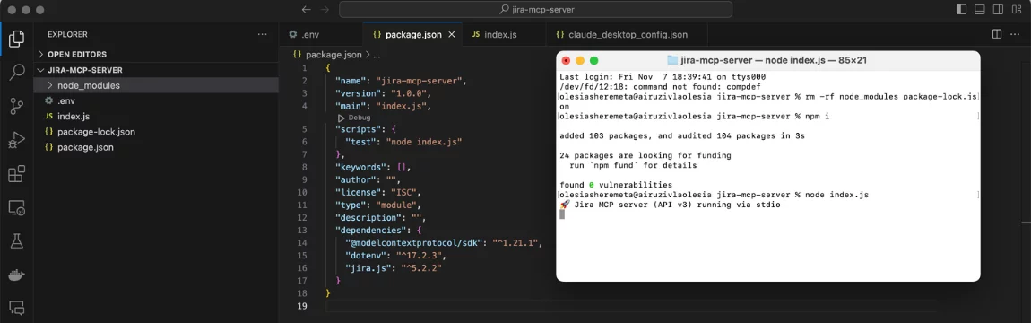The width and height of the screenshot is (1031, 323).
Task: Open the Explorer view in activity bar
Action: tap(16, 38)
